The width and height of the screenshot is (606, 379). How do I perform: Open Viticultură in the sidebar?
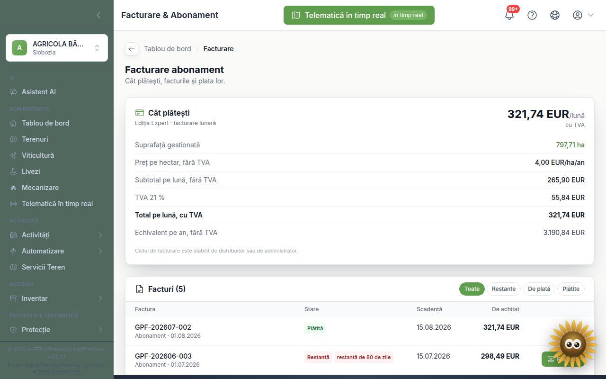pos(57,155)
